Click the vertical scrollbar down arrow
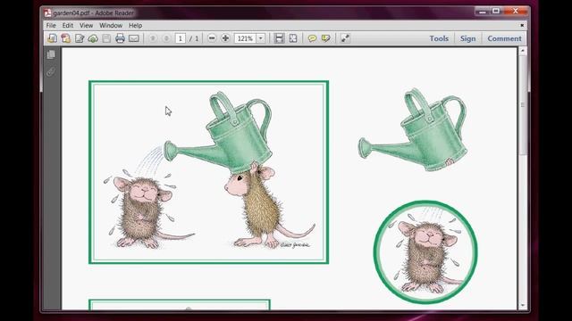Viewport: 572px width, 321px height. pyautogui.click(x=523, y=305)
